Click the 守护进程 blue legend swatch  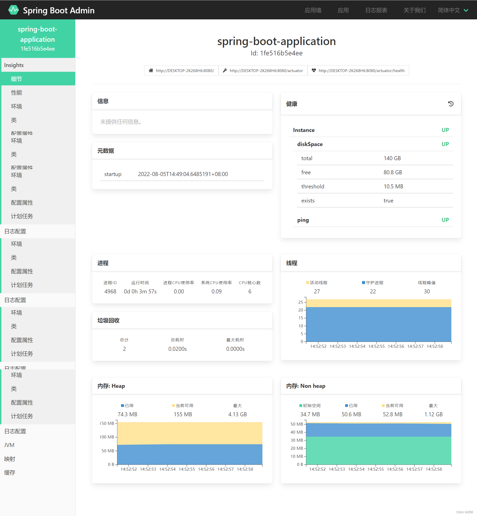(x=364, y=283)
